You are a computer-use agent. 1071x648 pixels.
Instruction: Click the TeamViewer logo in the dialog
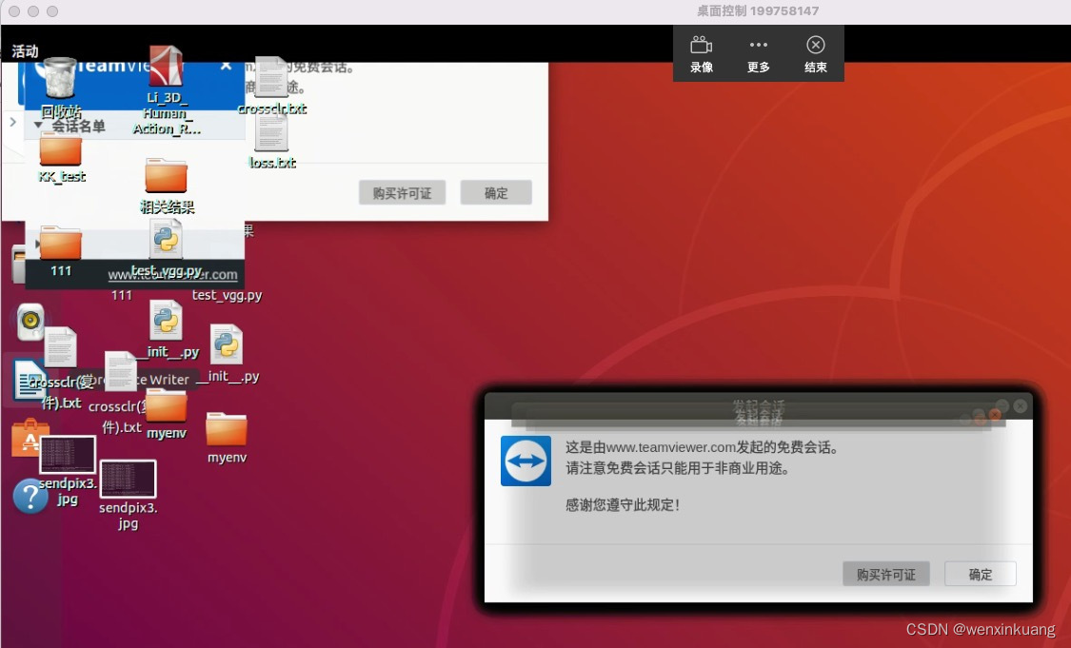[526, 461]
